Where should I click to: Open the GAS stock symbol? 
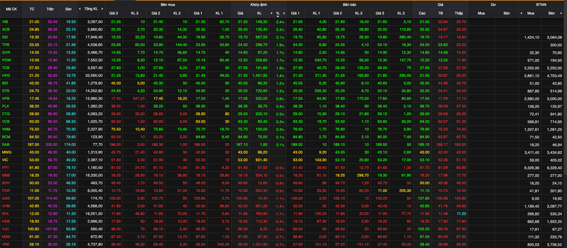pos(6,198)
